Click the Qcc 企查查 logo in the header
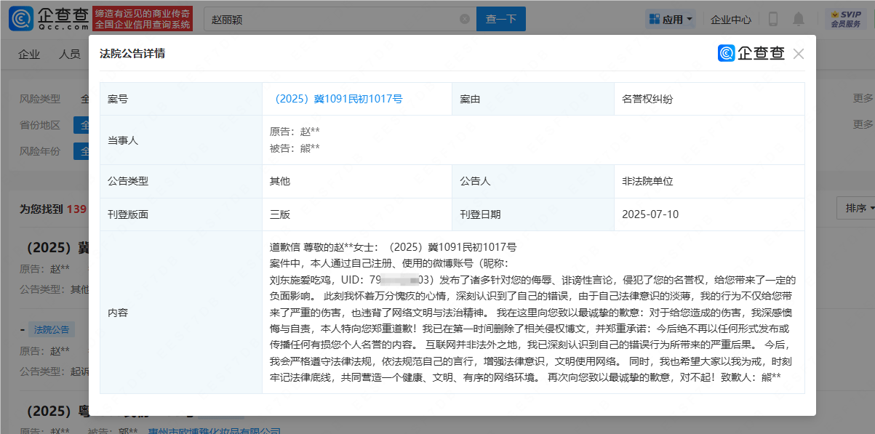This screenshot has height=434, width=875. coord(49,19)
